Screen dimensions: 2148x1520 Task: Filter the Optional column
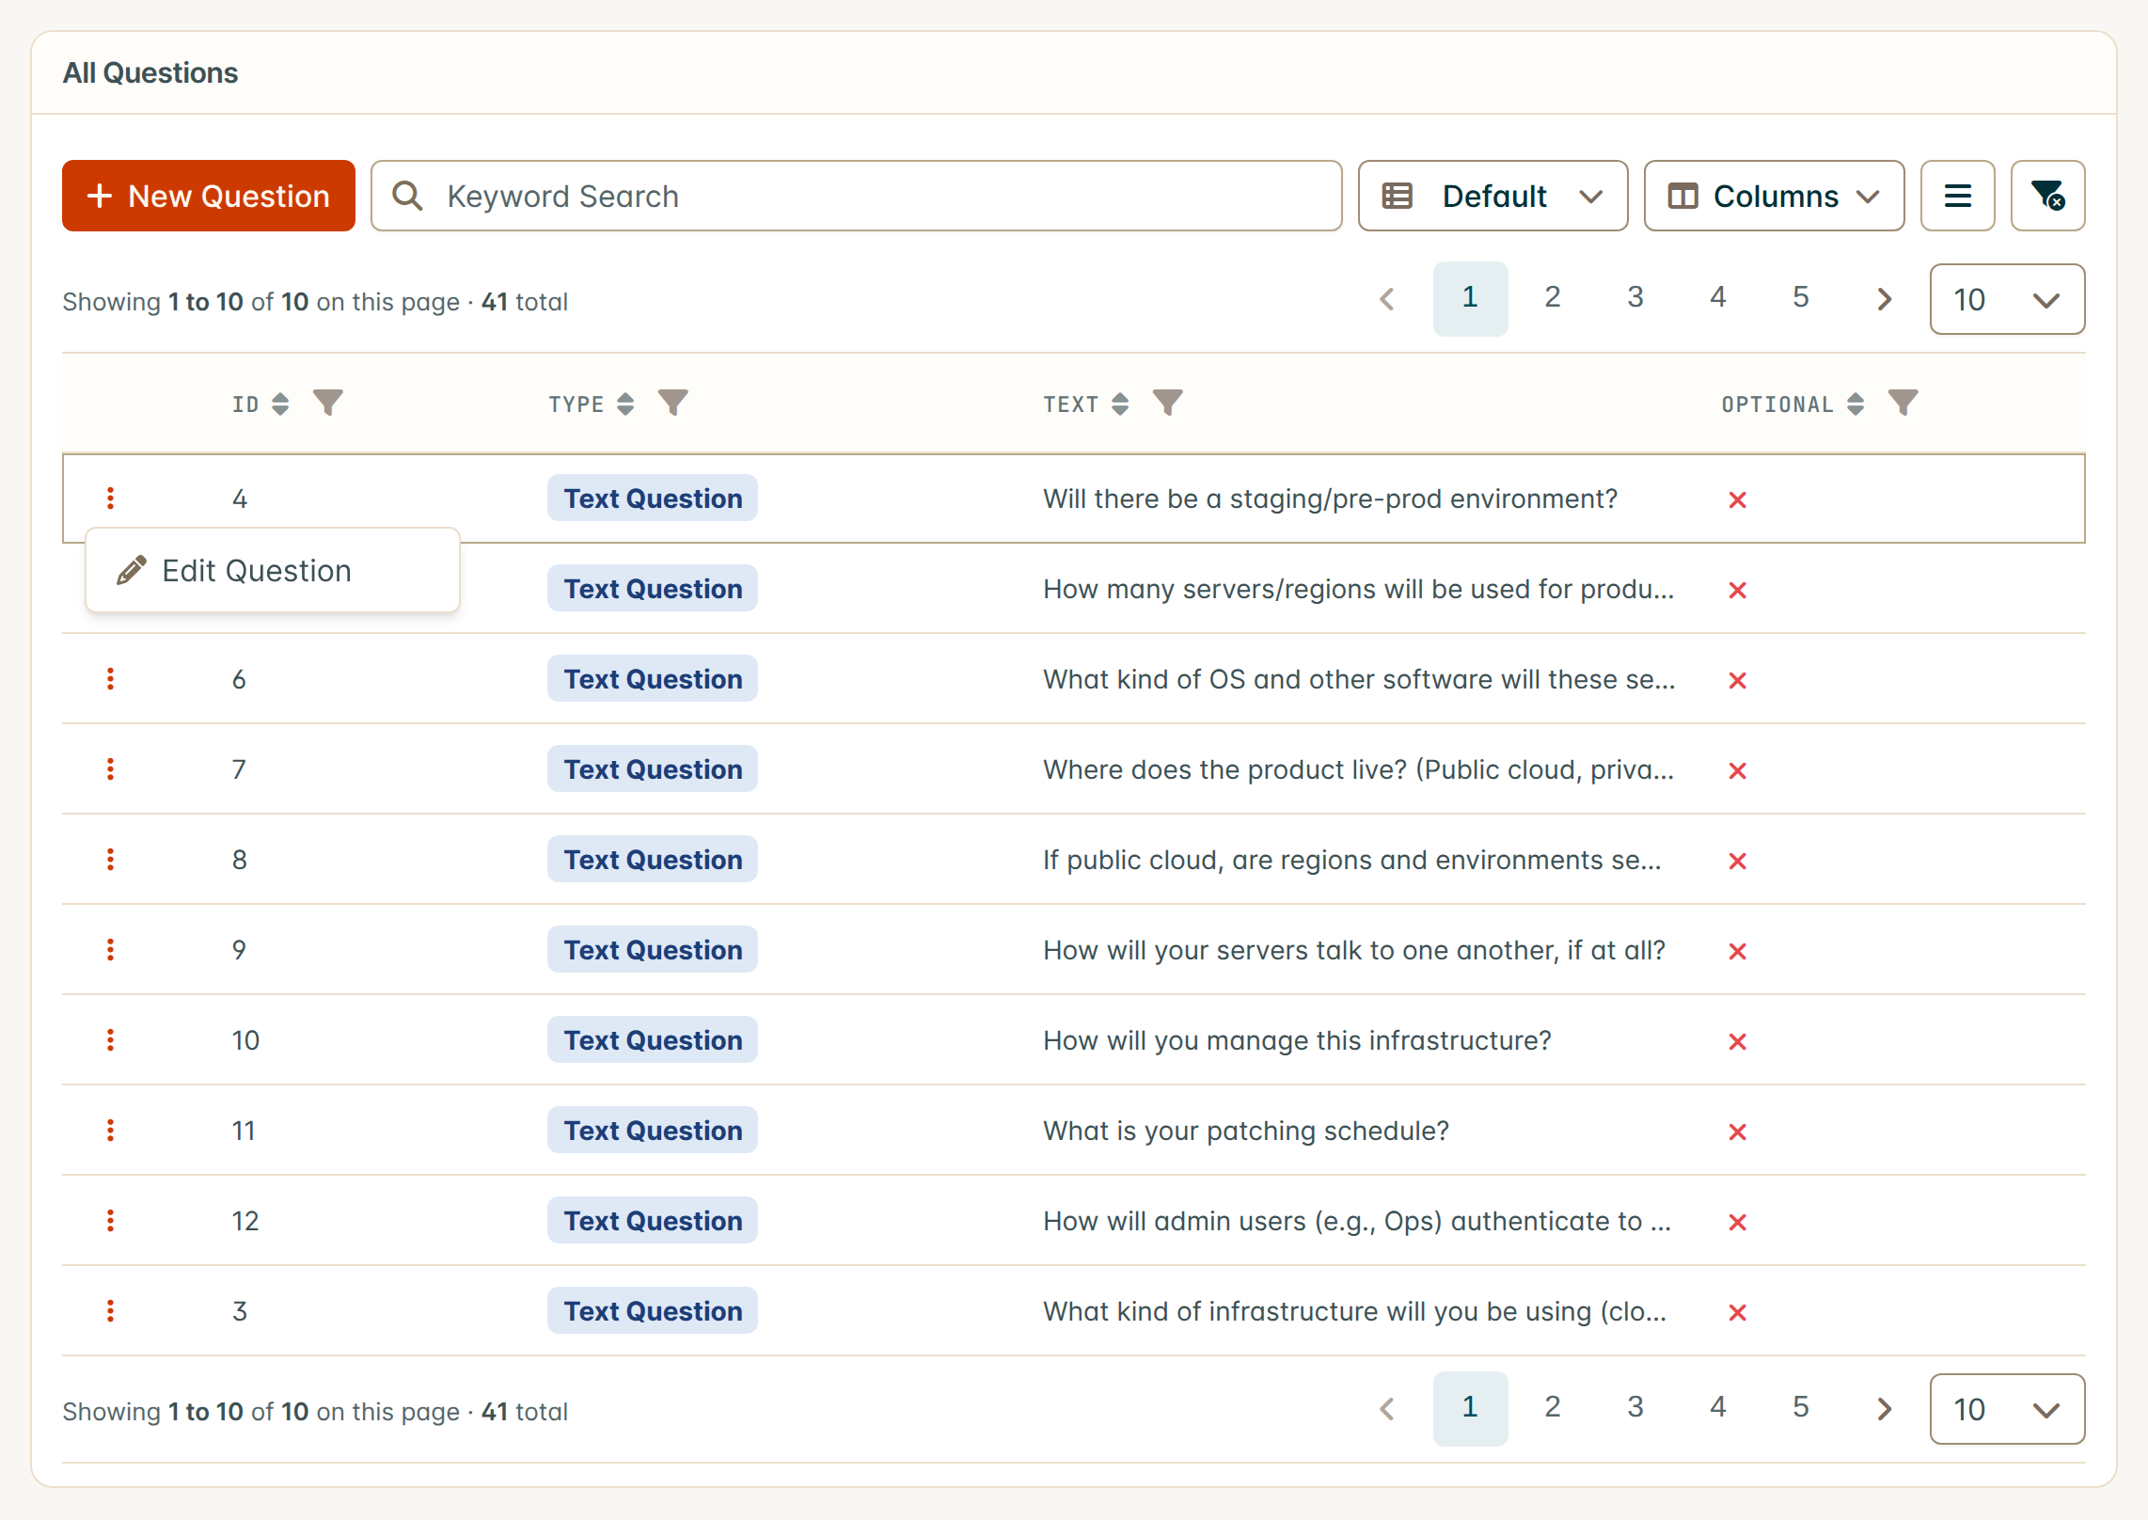click(1903, 404)
